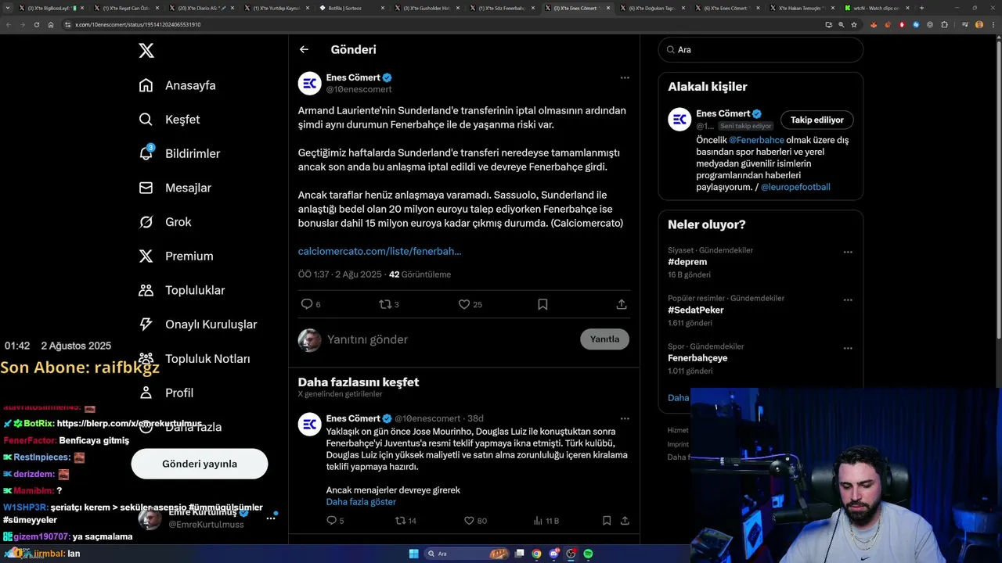The width and height of the screenshot is (1002, 563).
Task: View analytics showing 11 B views
Action: 546,520
